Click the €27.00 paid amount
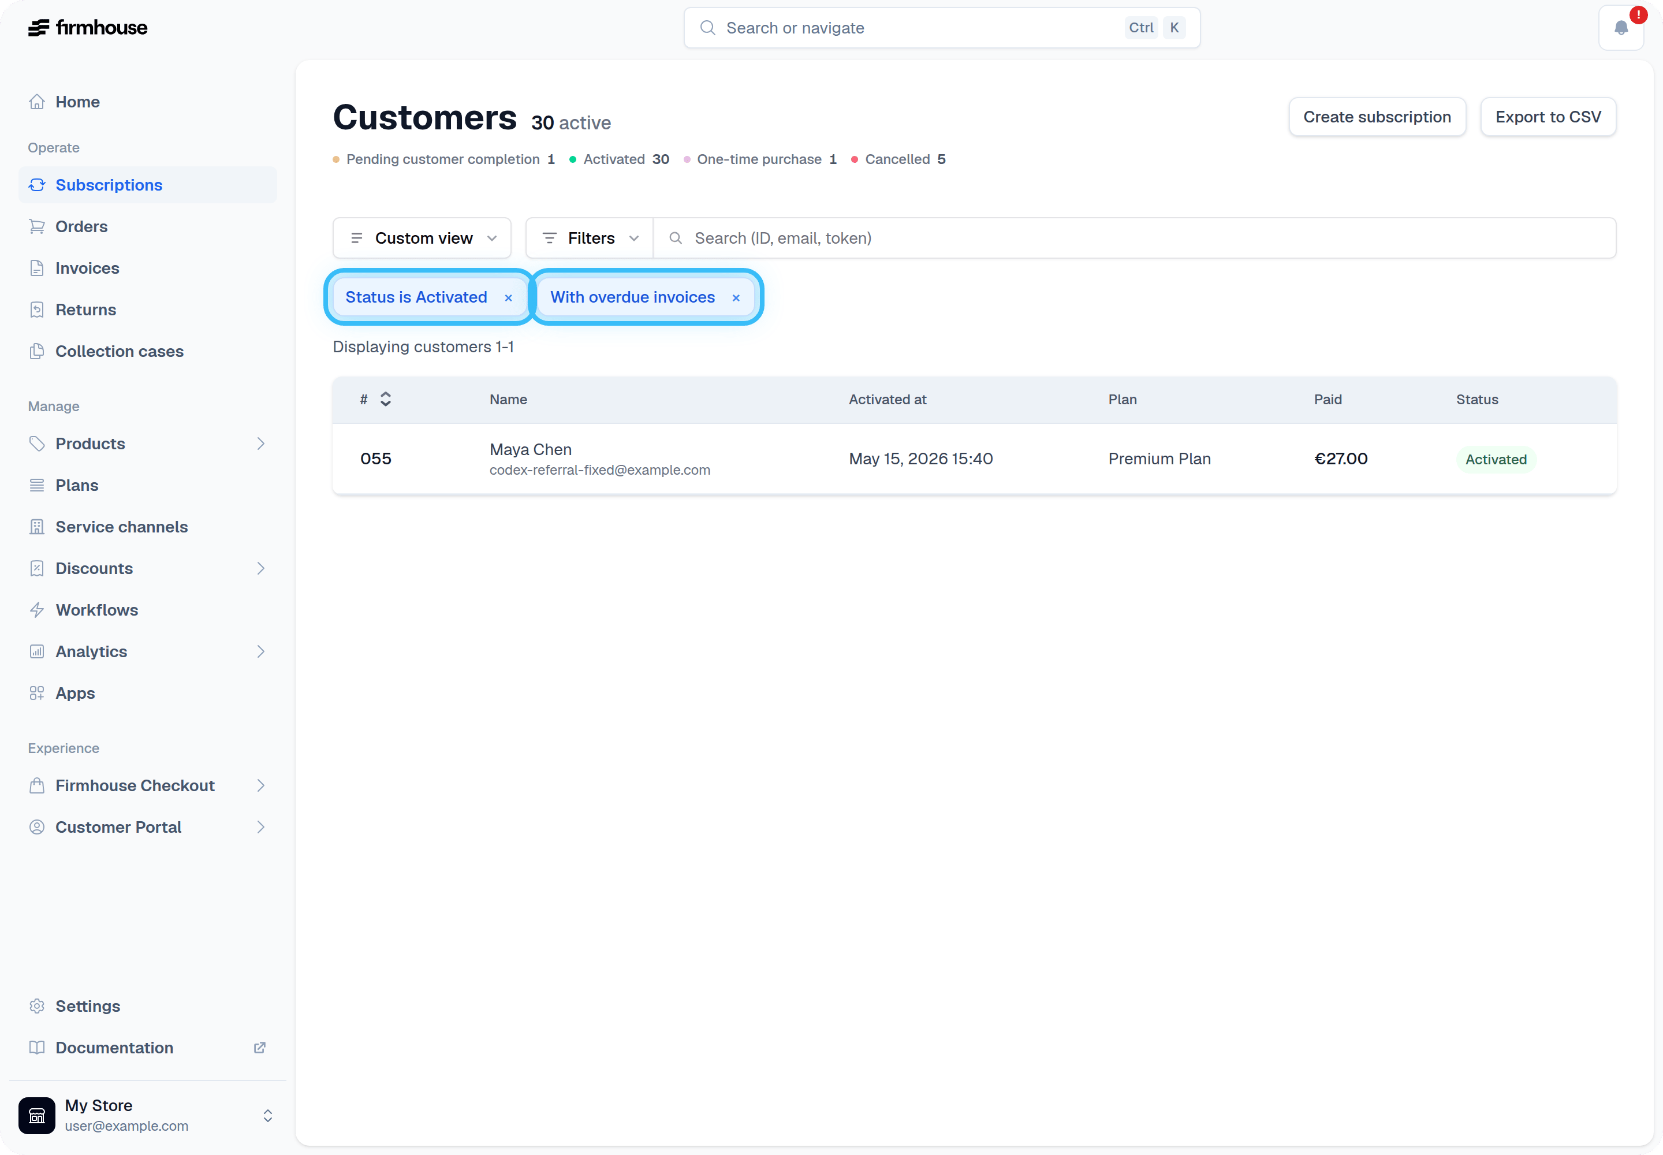This screenshot has width=1663, height=1155. point(1340,459)
